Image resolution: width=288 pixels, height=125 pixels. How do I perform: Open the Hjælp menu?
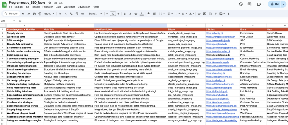pyautogui.click(x=96, y=7)
